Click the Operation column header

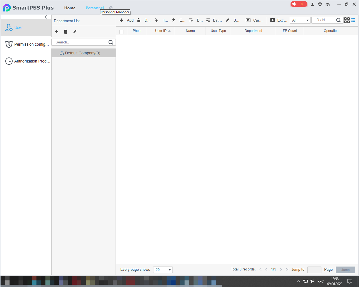pyautogui.click(x=331, y=31)
